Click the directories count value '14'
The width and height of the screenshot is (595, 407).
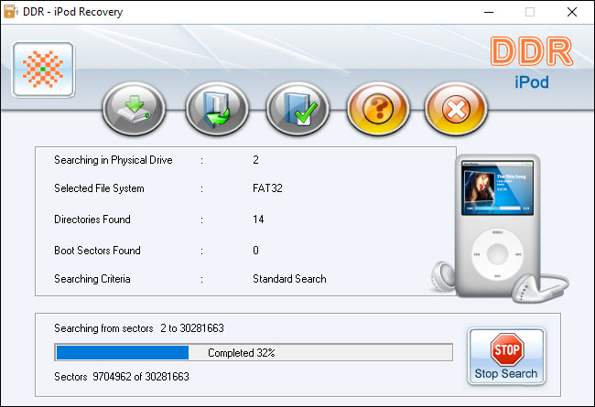point(258,220)
